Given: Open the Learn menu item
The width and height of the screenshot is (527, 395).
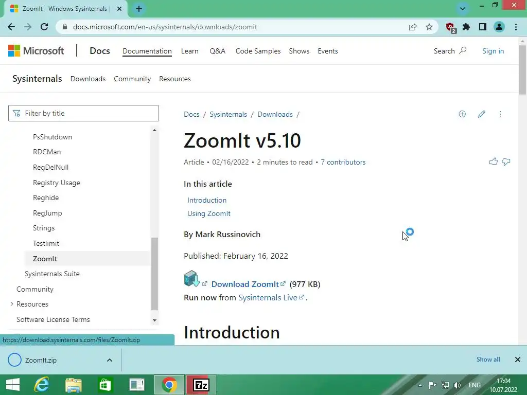Looking at the screenshot, I should pyautogui.click(x=189, y=51).
